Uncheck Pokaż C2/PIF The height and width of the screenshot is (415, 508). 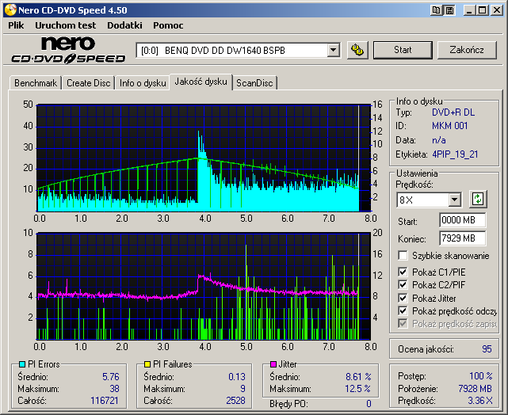[403, 284]
